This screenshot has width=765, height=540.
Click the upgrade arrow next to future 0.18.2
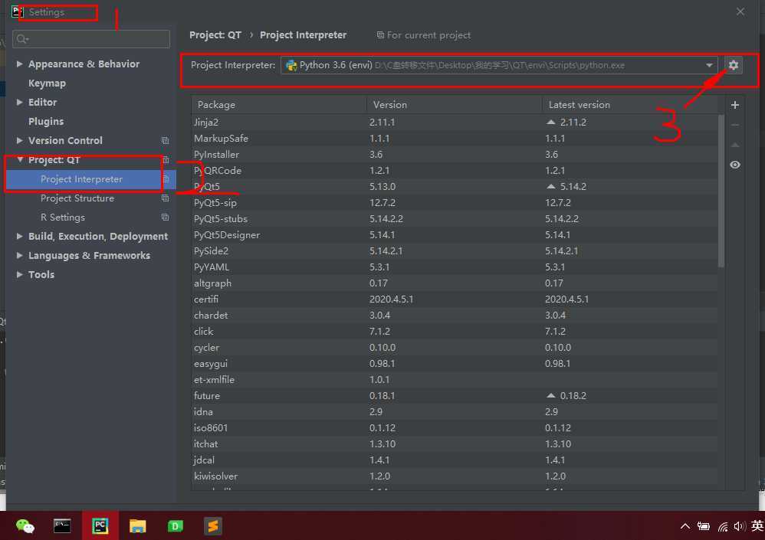click(x=551, y=395)
